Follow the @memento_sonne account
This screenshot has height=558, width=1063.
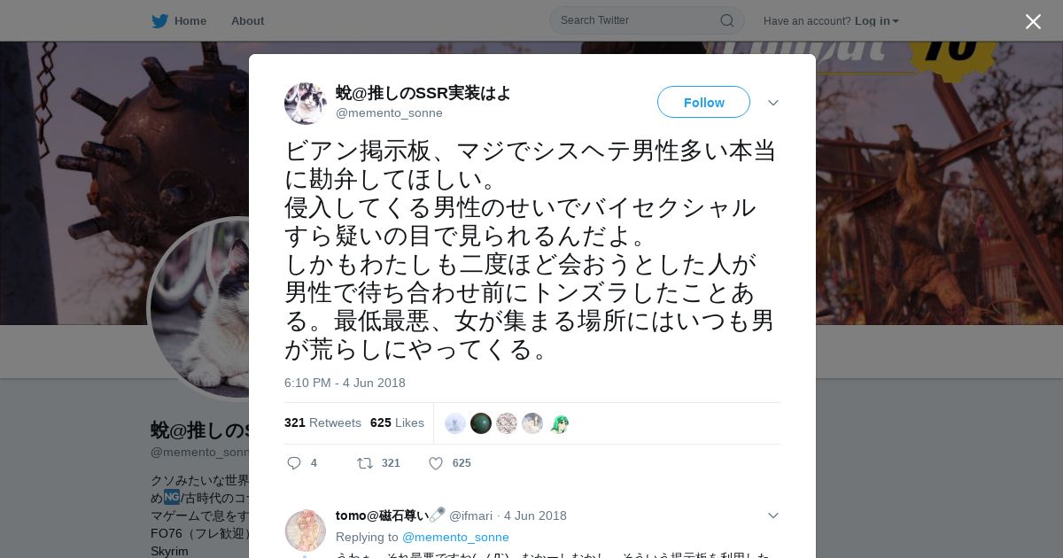click(x=703, y=103)
